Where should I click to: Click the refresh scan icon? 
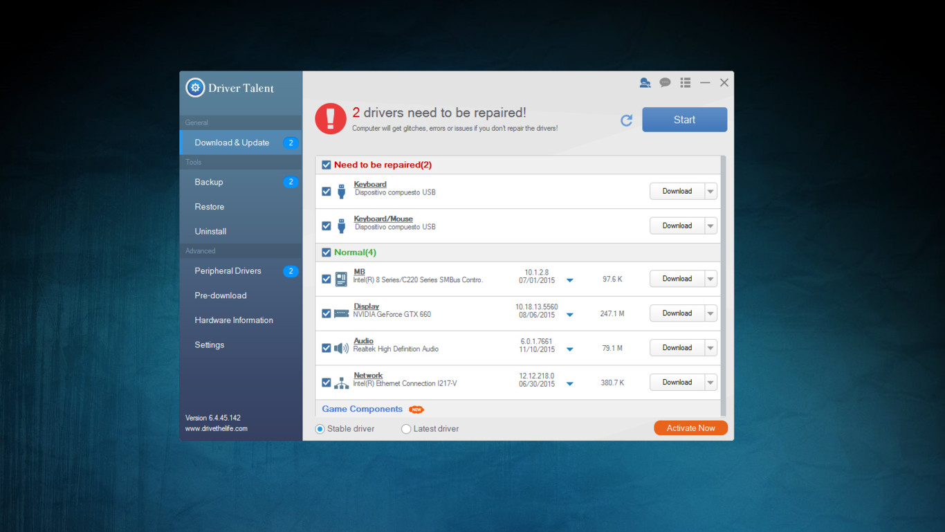point(626,120)
